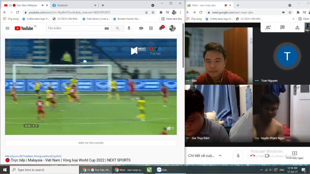Open YouTube create video camera icon
This screenshot has height=174, width=310.
click(141, 28)
